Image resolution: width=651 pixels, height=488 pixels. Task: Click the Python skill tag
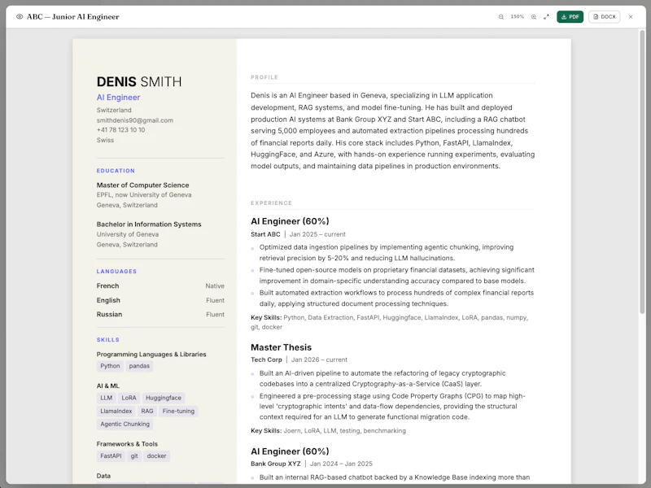pyautogui.click(x=110, y=366)
